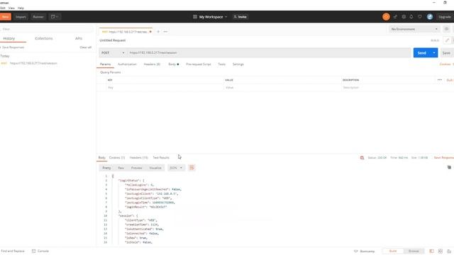
Task: Open the JSON format dropdown
Action: point(176,168)
